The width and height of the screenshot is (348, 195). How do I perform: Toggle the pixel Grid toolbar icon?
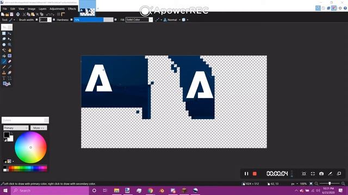[59, 15]
